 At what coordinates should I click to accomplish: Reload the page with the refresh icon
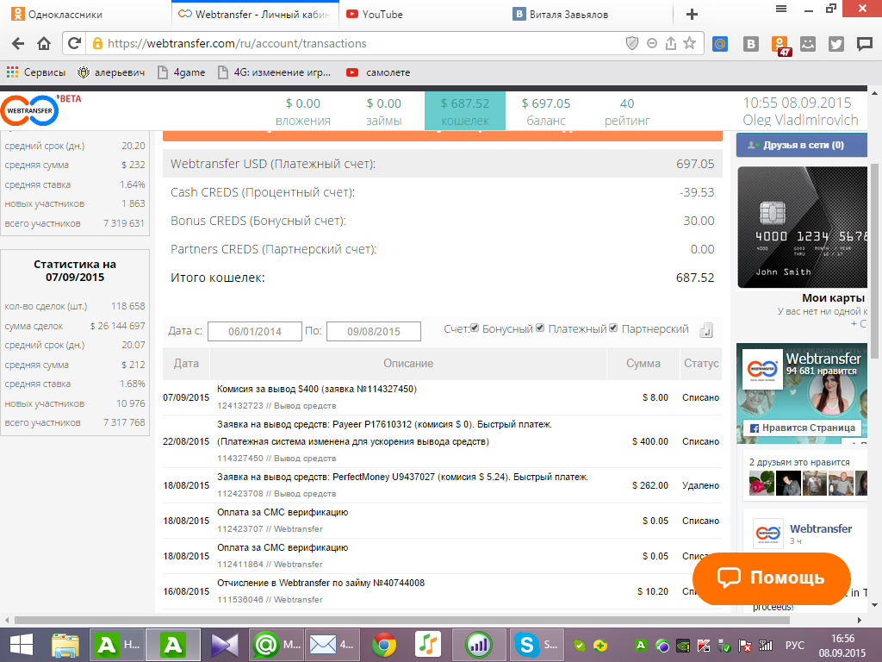74,43
